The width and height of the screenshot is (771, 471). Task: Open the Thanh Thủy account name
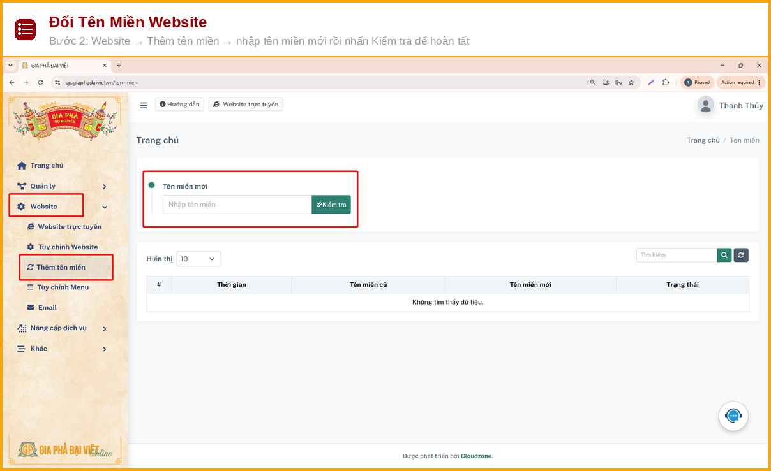coord(741,106)
